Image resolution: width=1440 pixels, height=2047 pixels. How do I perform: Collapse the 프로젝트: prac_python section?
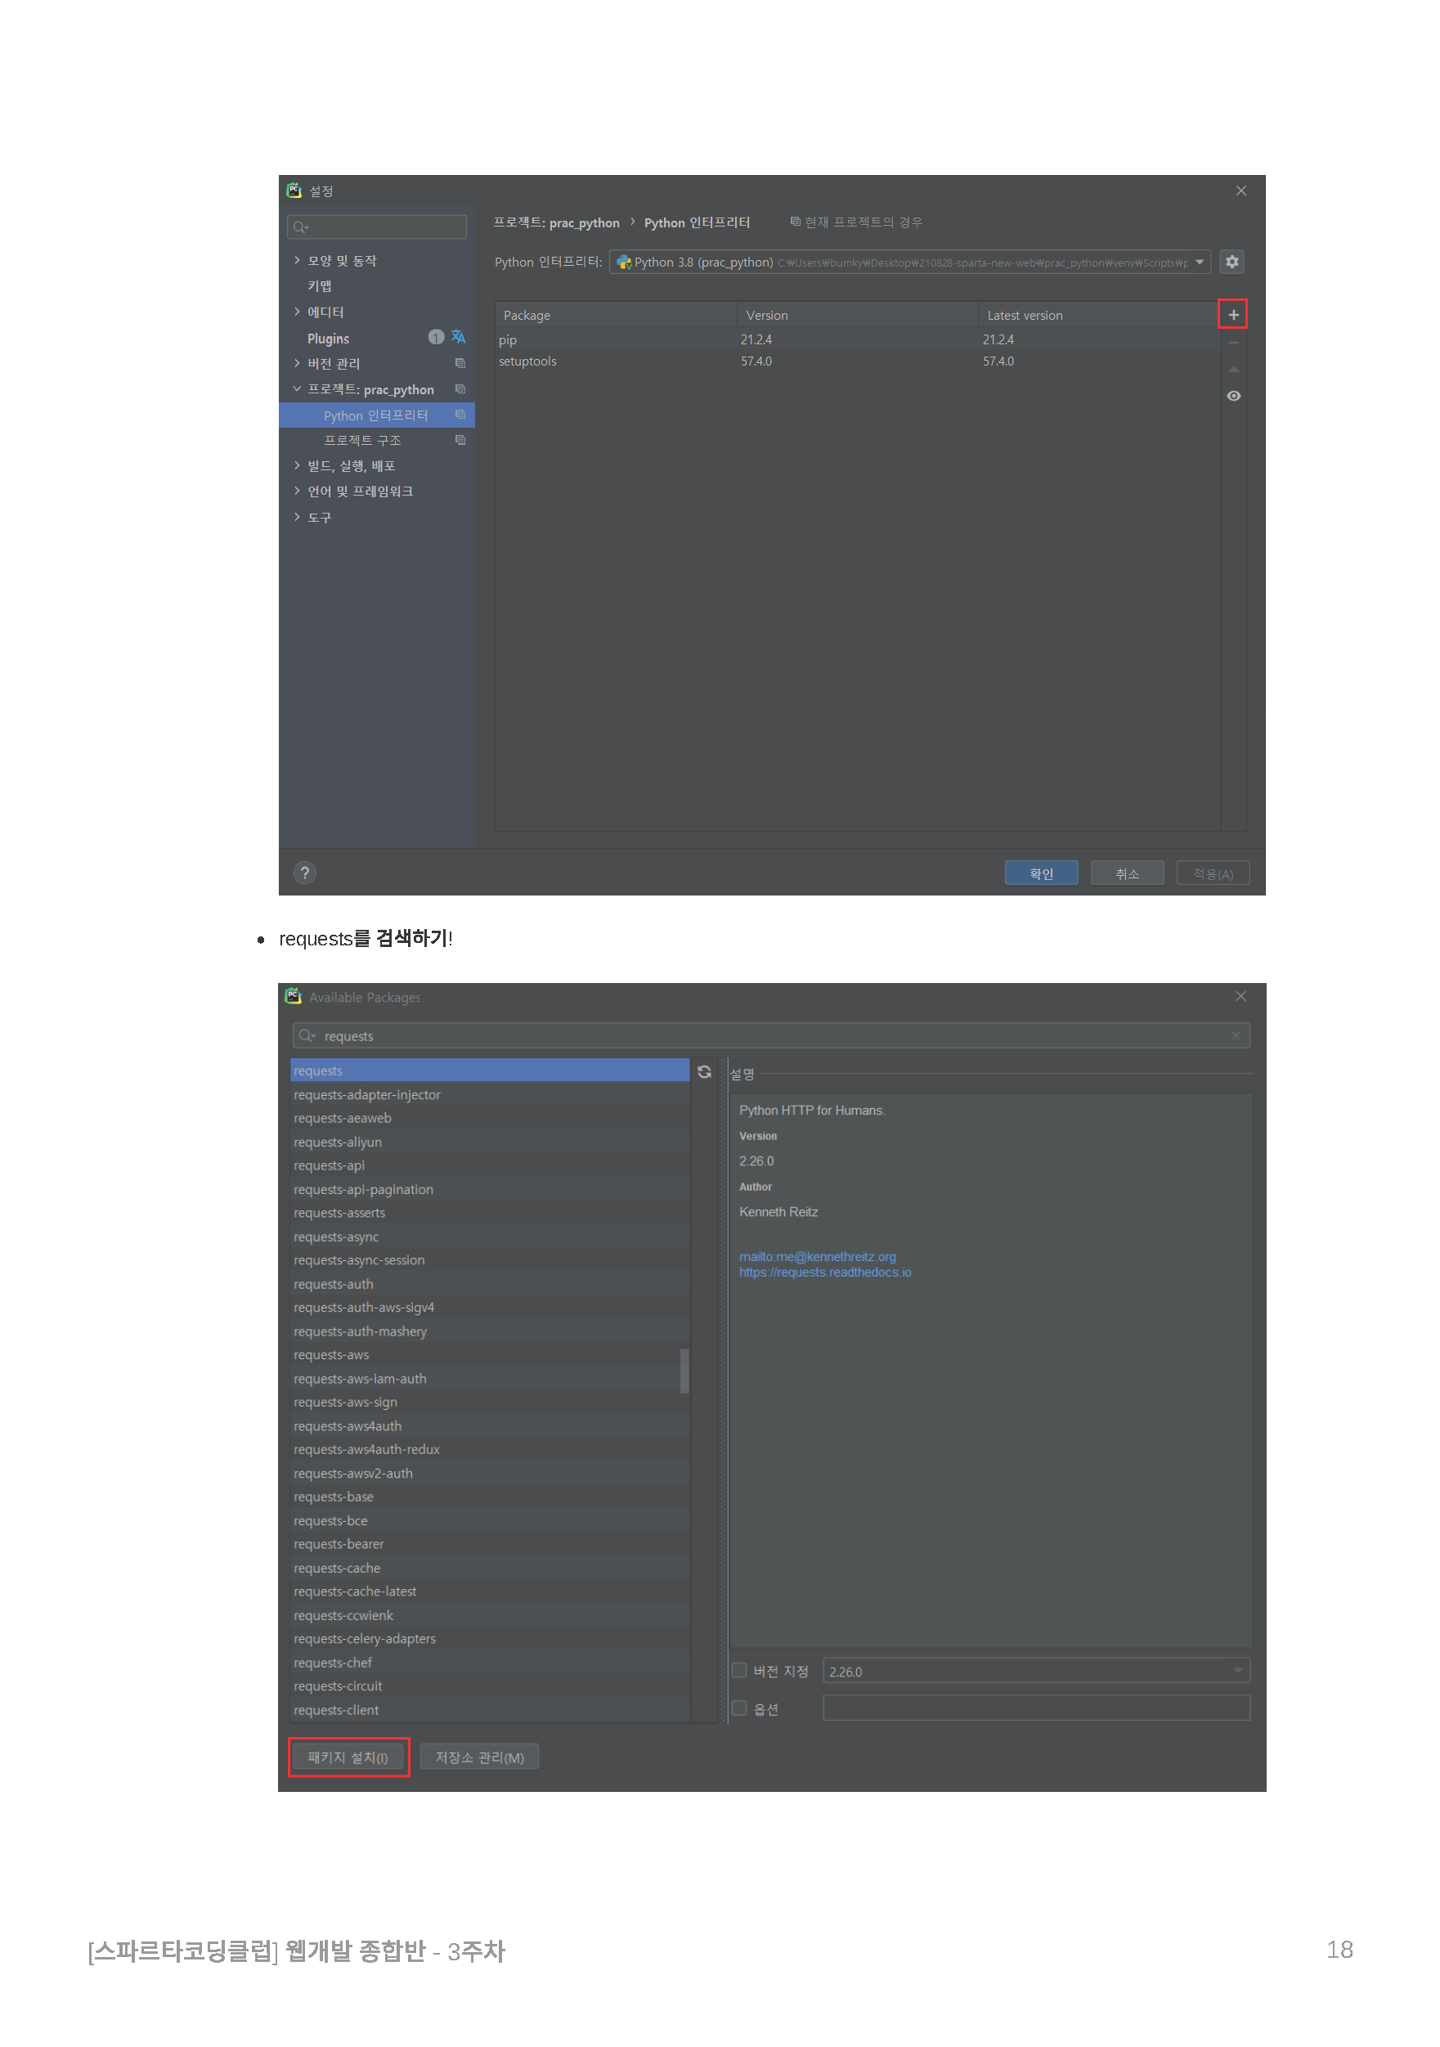297,388
